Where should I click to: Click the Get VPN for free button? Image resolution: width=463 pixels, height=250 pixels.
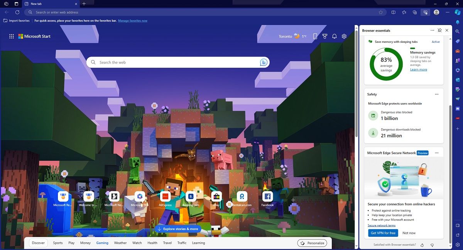tap(383, 233)
